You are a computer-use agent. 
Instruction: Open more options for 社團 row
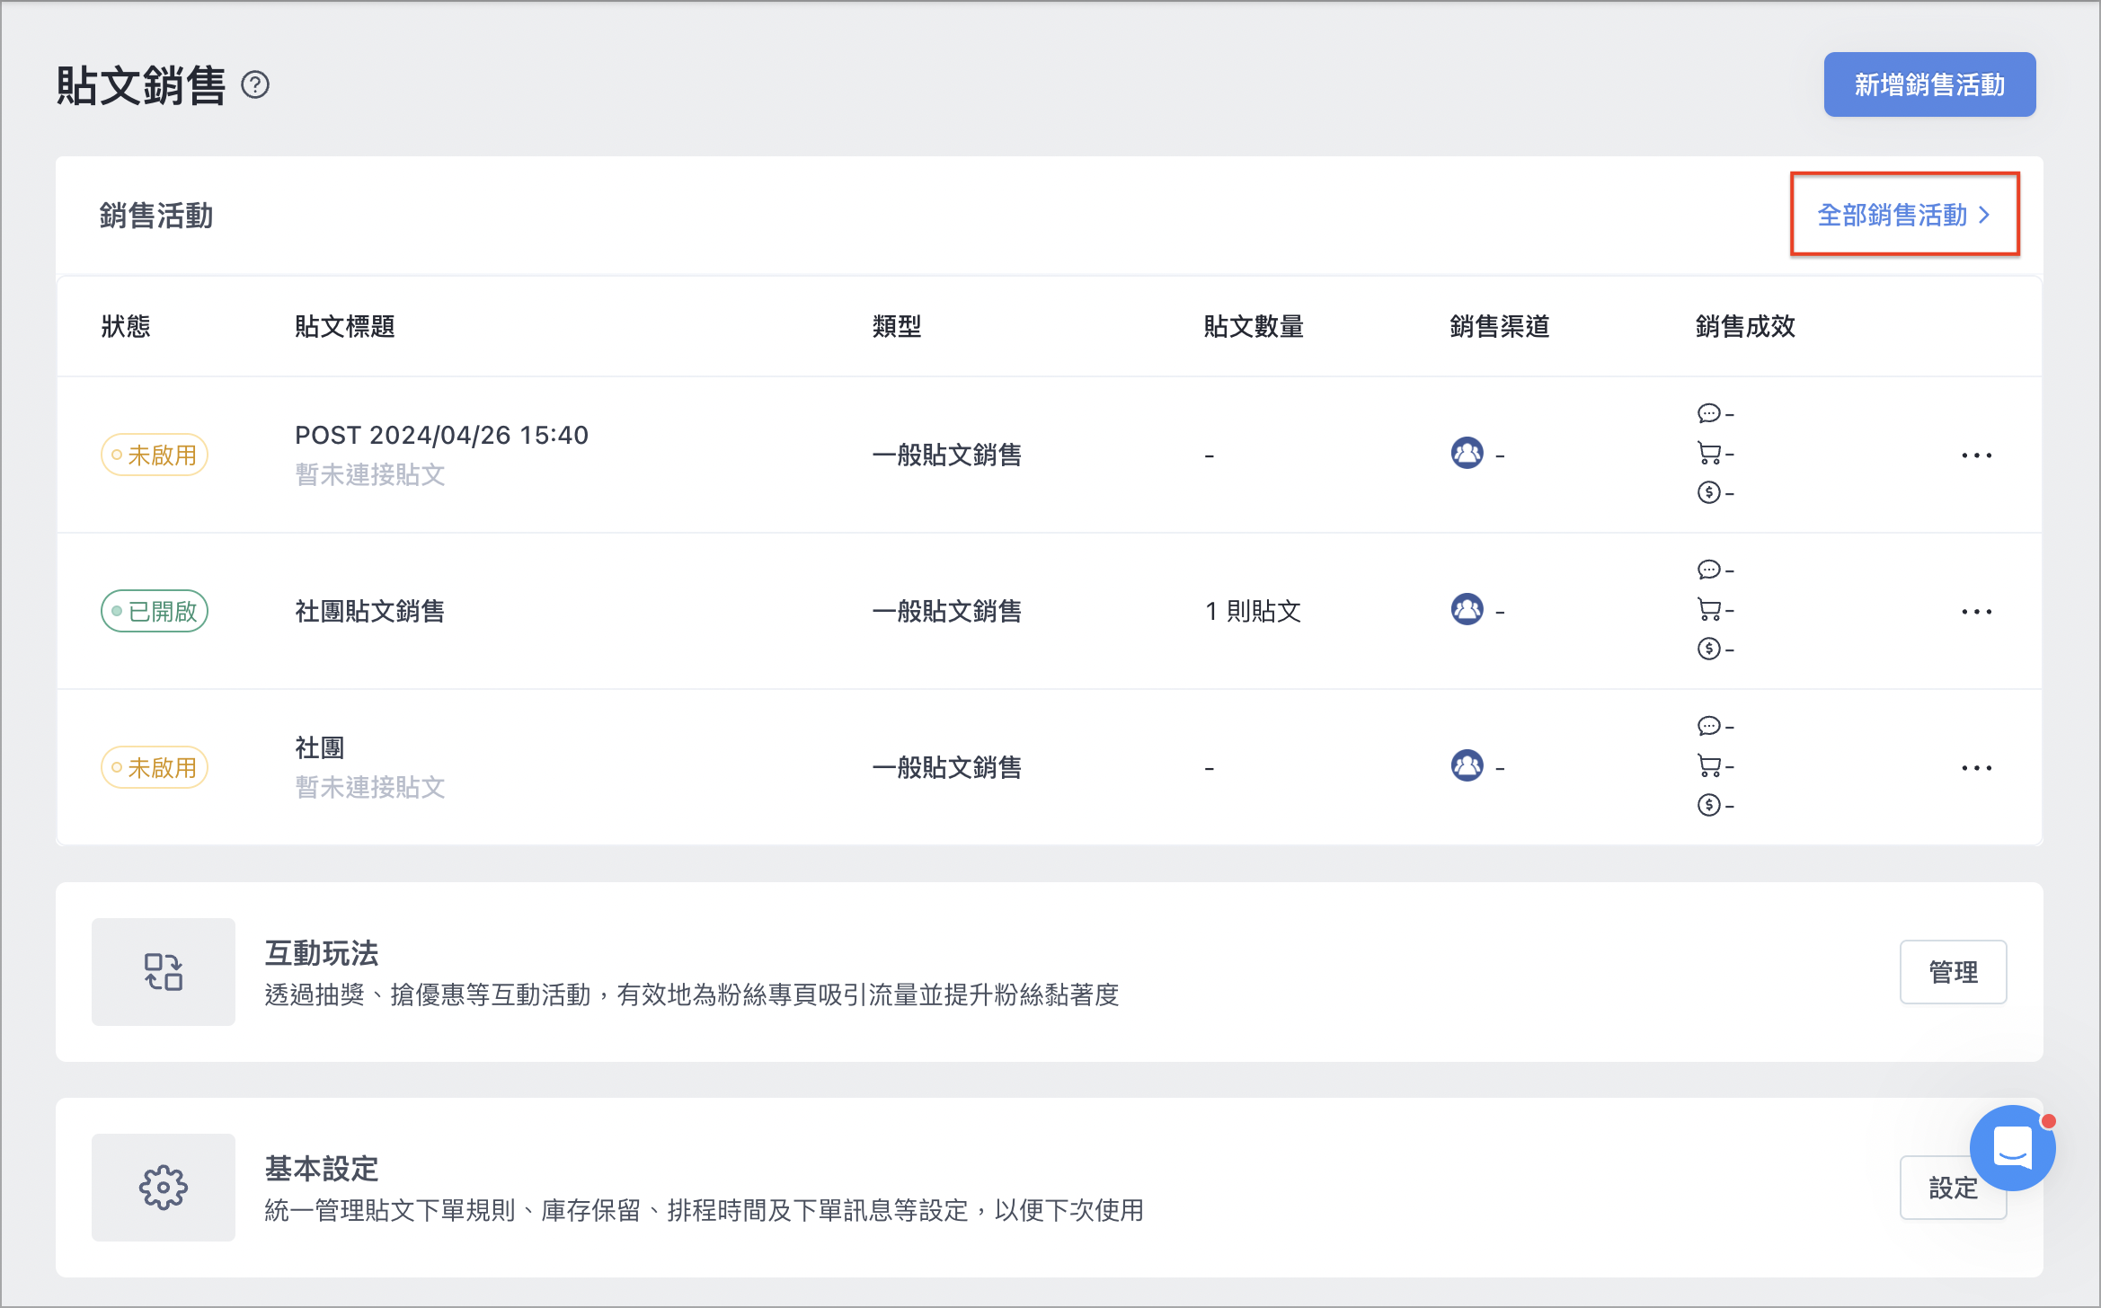[x=1976, y=768]
